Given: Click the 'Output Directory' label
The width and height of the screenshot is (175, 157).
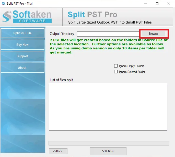Looking at the screenshot, I should (62, 34).
